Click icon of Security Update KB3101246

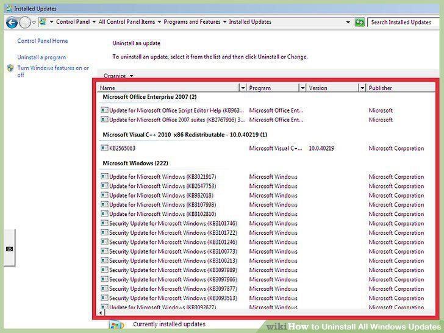click(104, 242)
